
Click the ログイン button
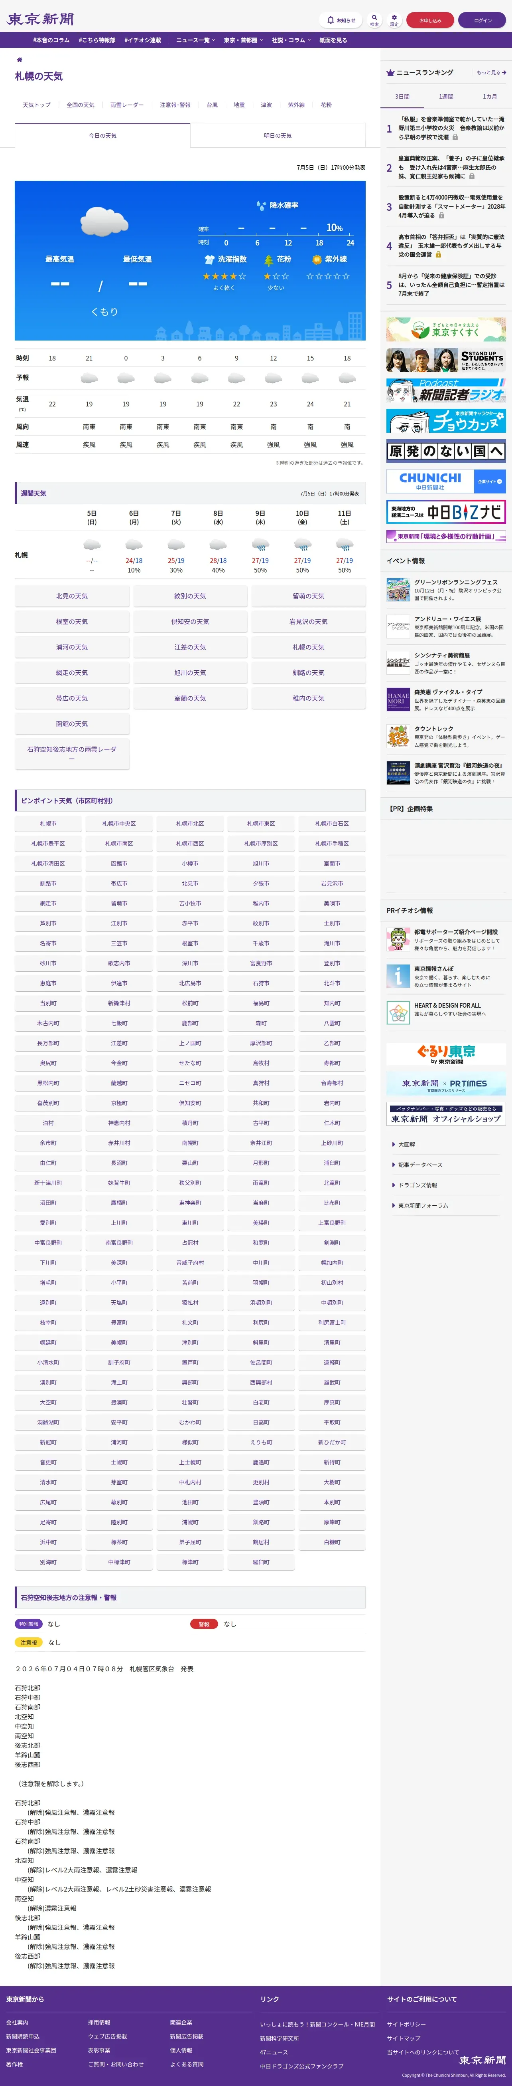(483, 20)
